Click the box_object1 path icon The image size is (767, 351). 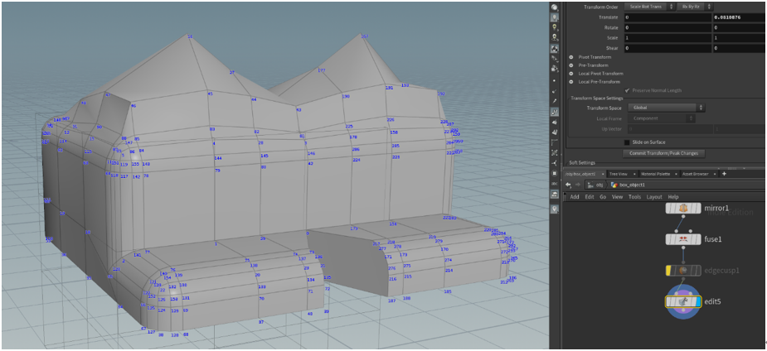(x=614, y=185)
